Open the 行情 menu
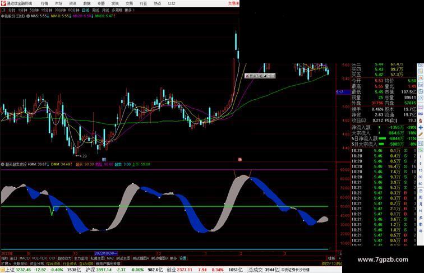 [x=45, y=3]
